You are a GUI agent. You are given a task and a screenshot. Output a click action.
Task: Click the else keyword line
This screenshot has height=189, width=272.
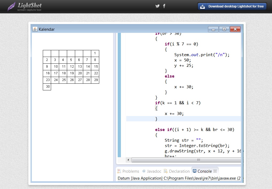tap(170, 76)
